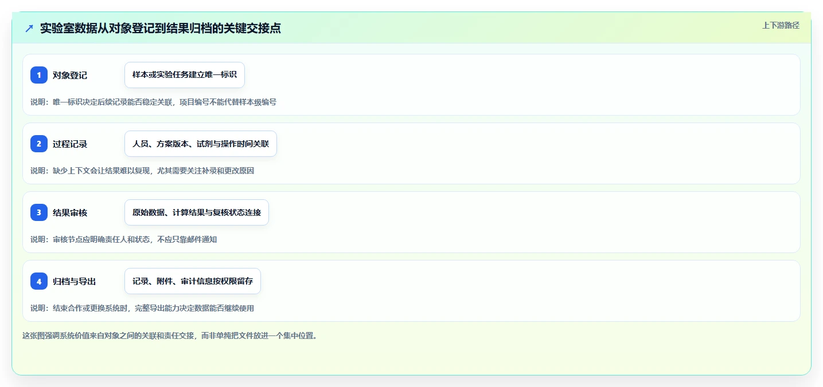Click the note starting 说明：唯一标识决定后续记录
The height and width of the screenshot is (387, 823).
pyautogui.click(x=153, y=102)
